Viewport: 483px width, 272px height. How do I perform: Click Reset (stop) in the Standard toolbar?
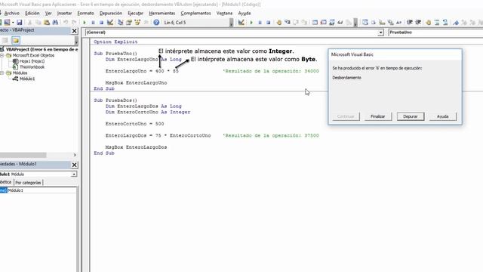click(x=101, y=23)
